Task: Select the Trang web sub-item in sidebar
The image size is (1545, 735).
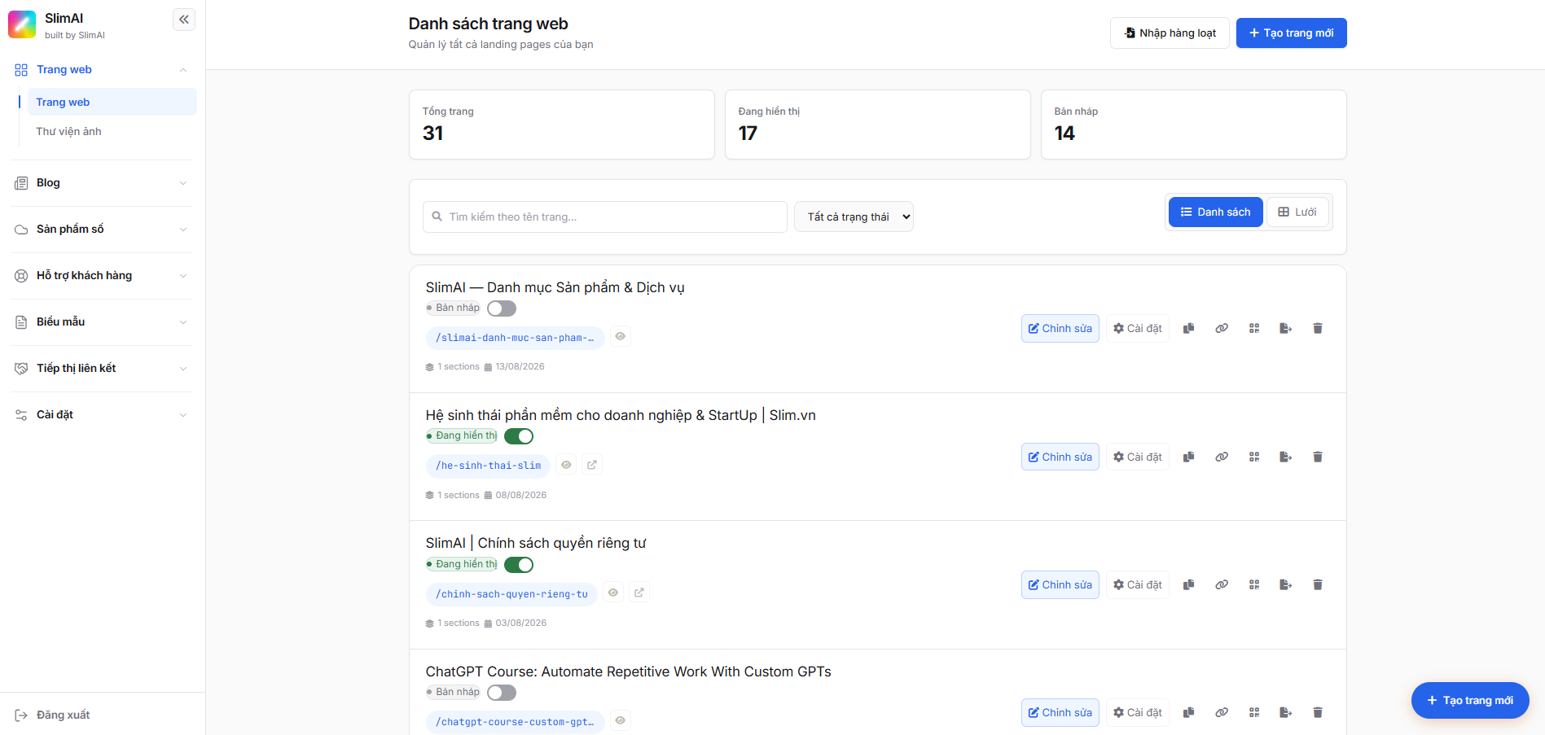Action: (x=112, y=102)
